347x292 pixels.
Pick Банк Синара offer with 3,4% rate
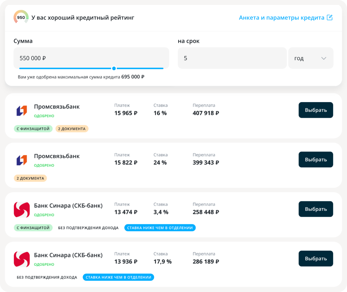tap(315, 209)
